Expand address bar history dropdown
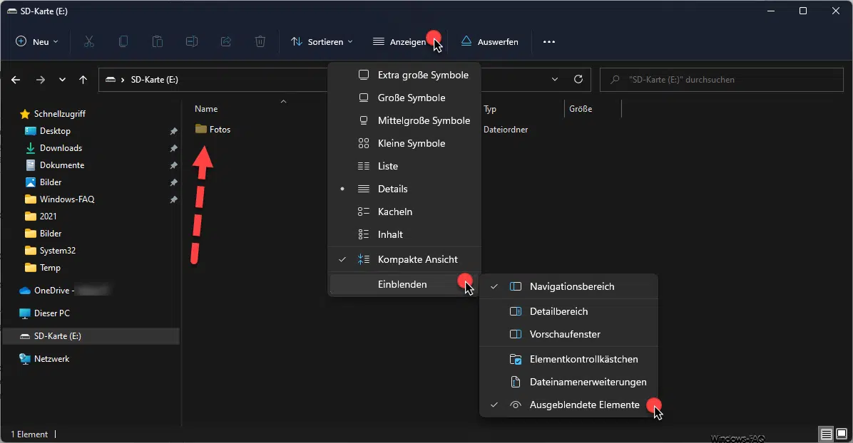Screen dimensions: 853x443 pyautogui.click(x=554, y=79)
